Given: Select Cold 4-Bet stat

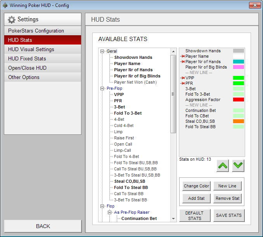Looking at the screenshot, I should click(x=124, y=125).
